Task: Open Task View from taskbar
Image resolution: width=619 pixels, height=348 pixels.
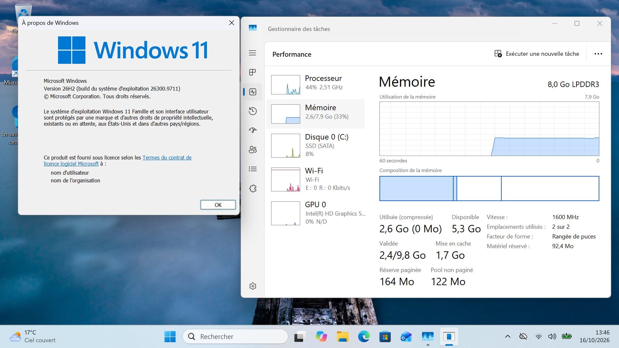Action: coord(300,337)
